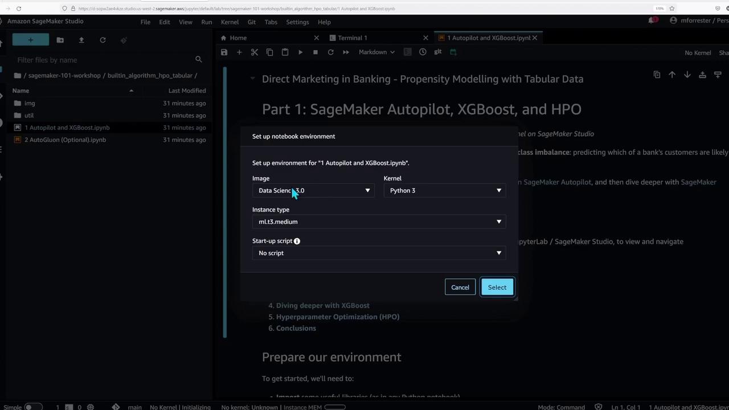Click the git toolbar button
Viewport: 729px width, 410px height.
pyautogui.click(x=437, y=52)
